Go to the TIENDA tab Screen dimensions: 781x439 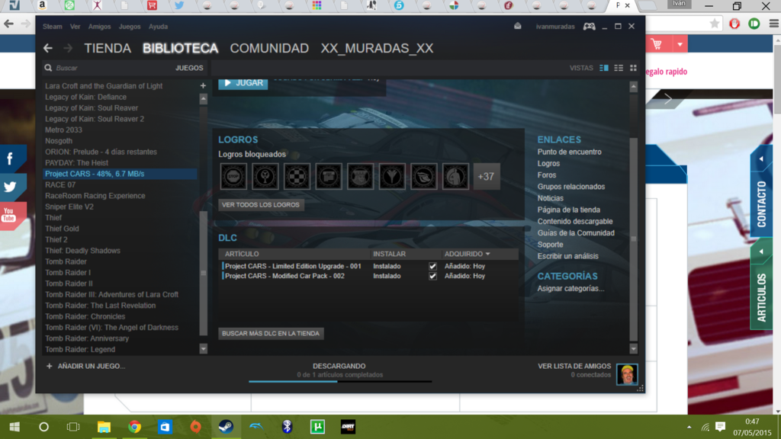pyautogui.click(x=108, y=48)
